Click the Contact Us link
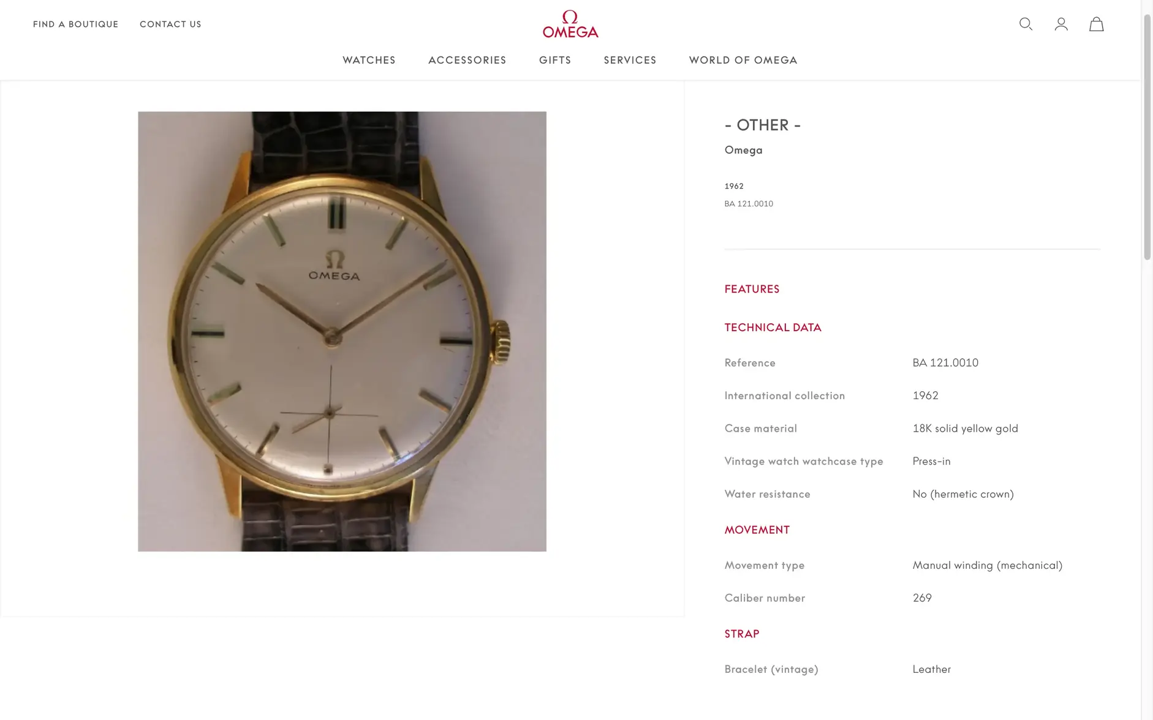 (x=170, y=24)
